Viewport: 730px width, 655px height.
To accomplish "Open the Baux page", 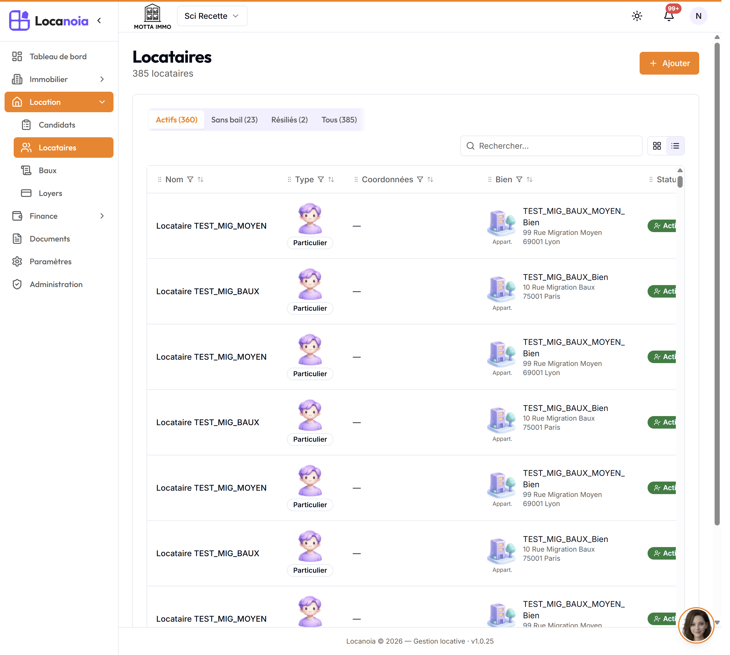I will pyautogui.click(x=63, y=170).
